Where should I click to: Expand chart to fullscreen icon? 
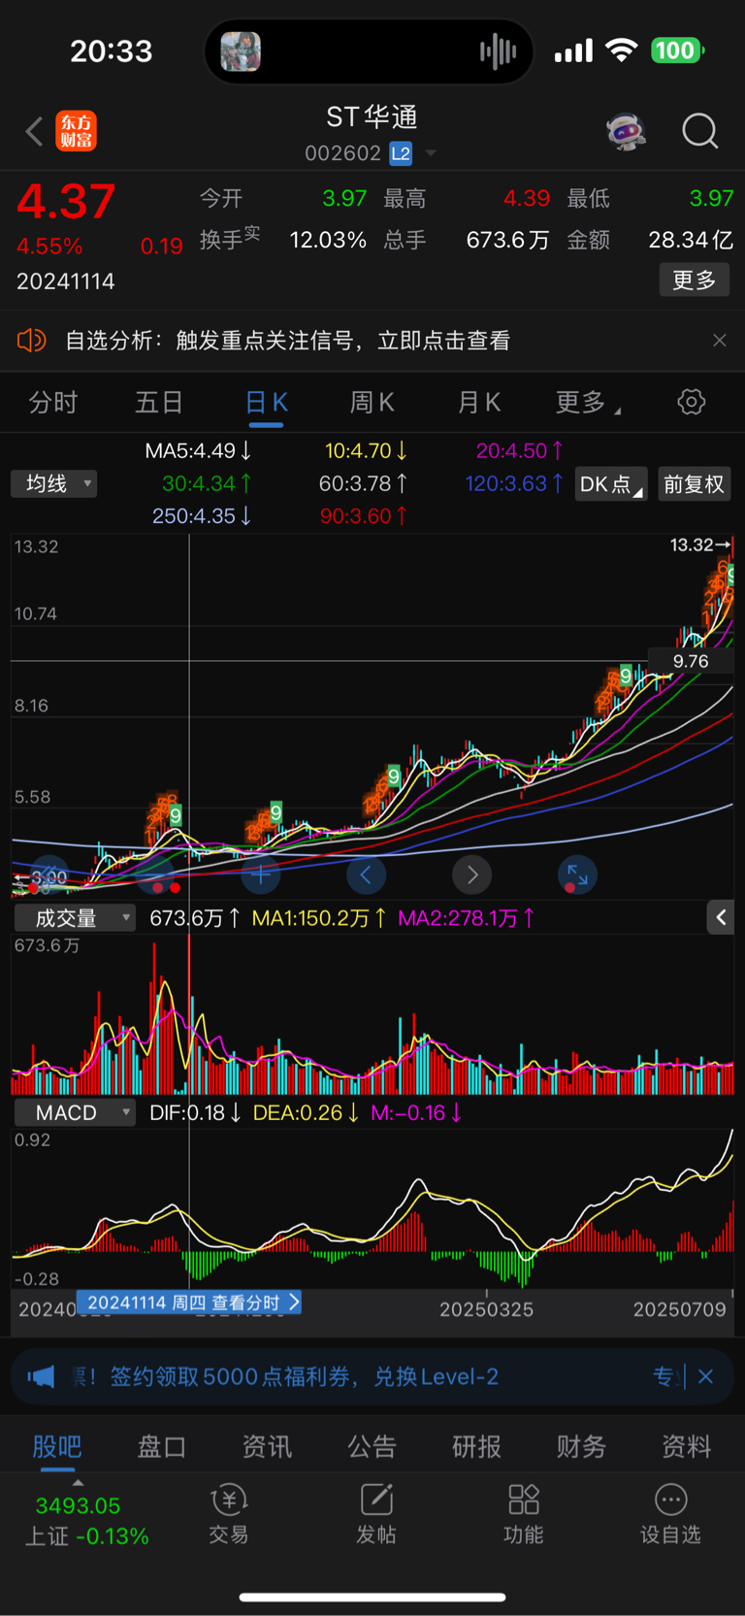coord(577,875)
